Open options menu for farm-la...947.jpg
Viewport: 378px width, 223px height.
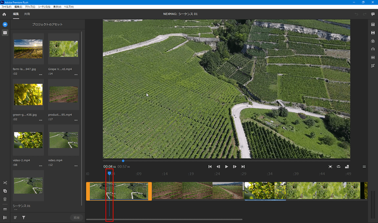tap(41, 75)
